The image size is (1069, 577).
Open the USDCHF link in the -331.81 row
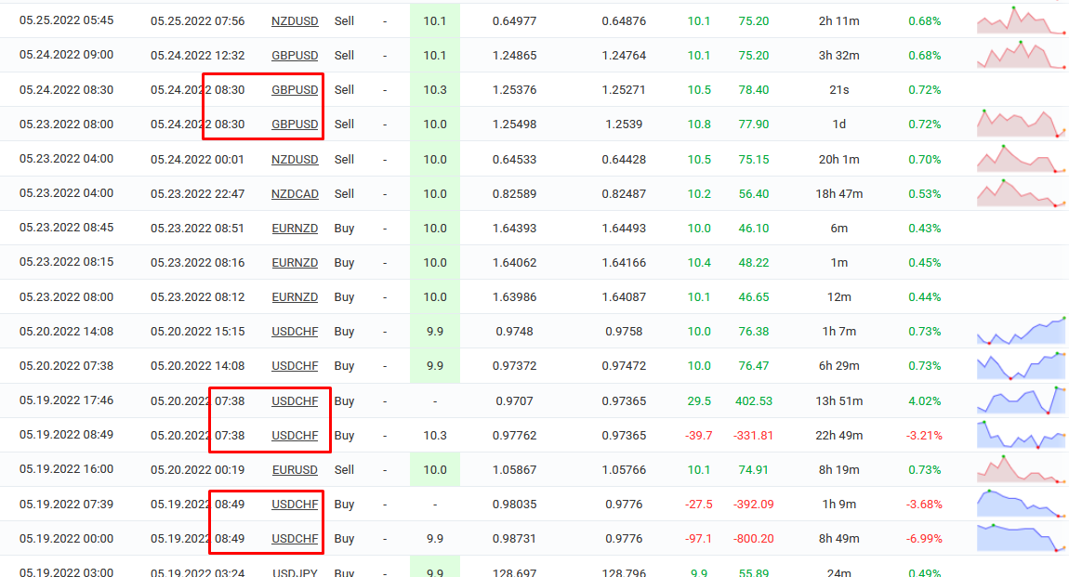pyautogui.click(x=295, y=435)
